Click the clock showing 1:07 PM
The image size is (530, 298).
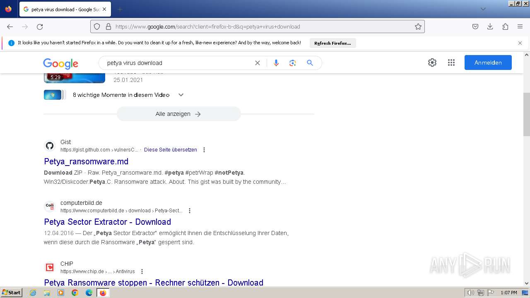click(x=508, y=293)
